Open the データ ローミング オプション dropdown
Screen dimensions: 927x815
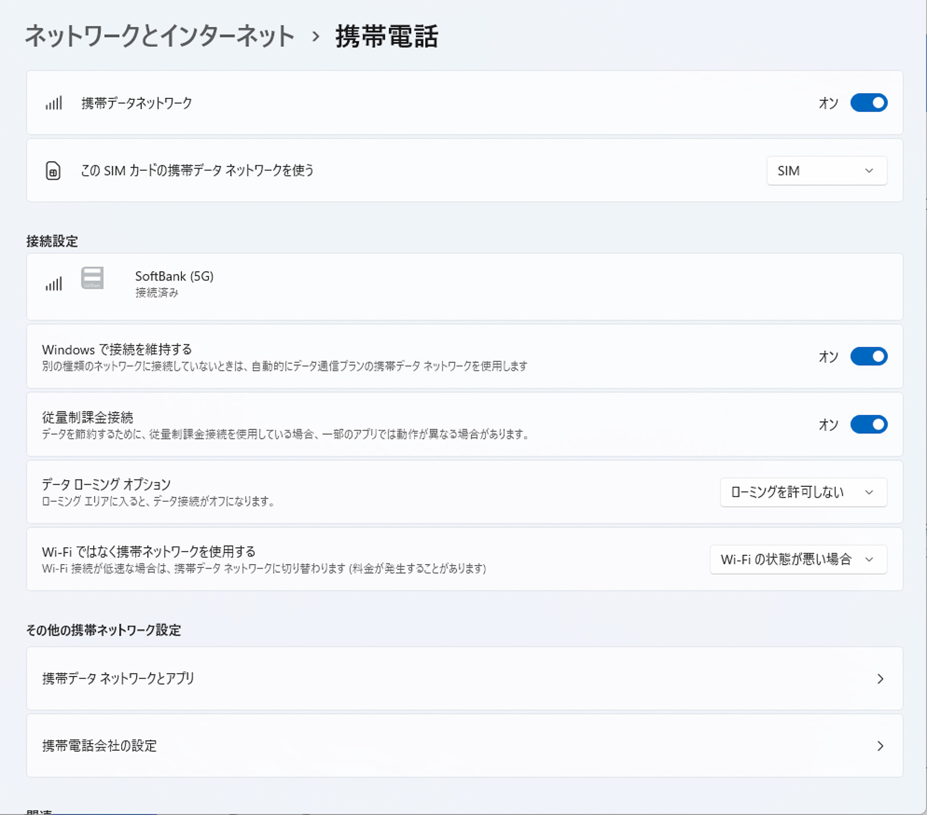coord(803,492)
